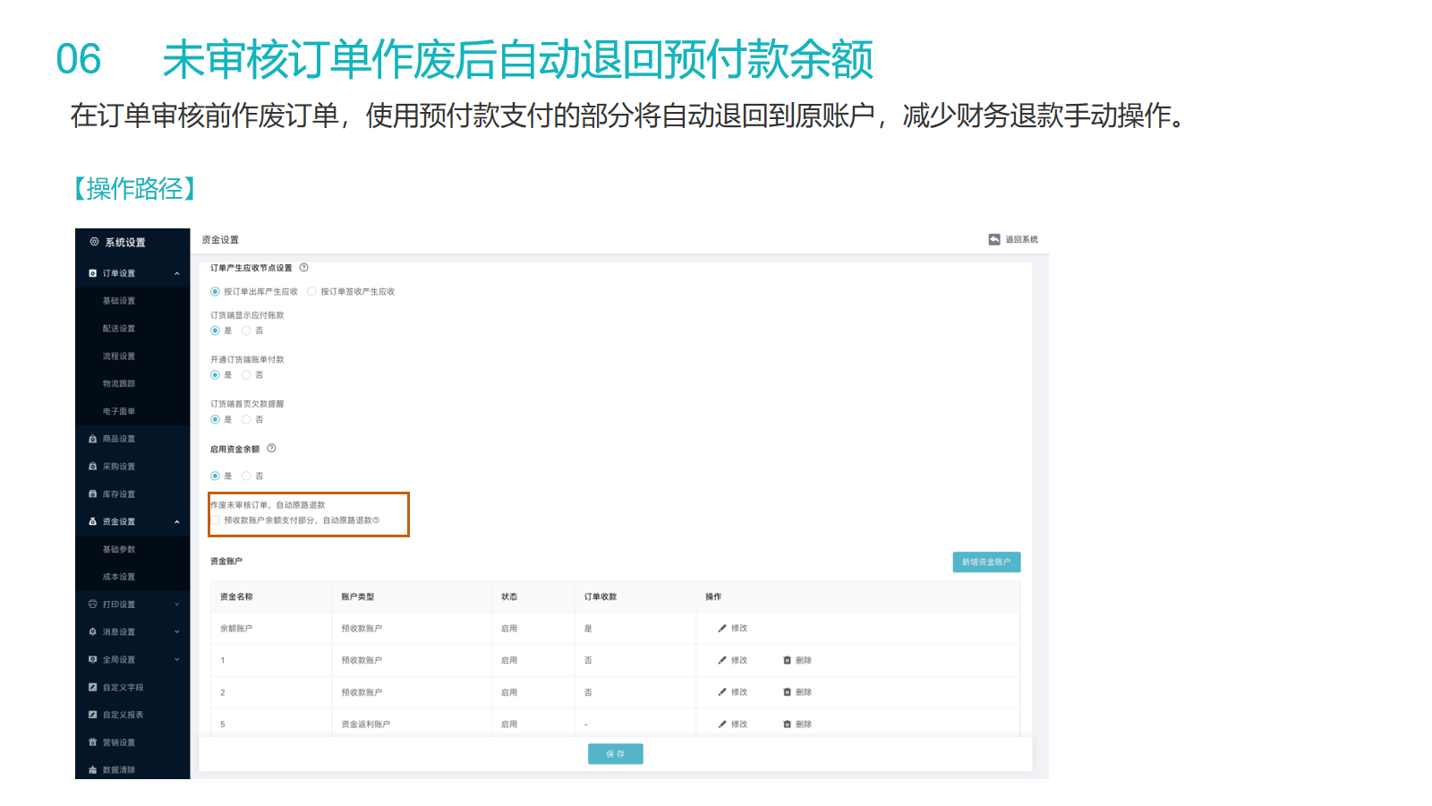Click pencil icon in account 1 row

[722, 660]
